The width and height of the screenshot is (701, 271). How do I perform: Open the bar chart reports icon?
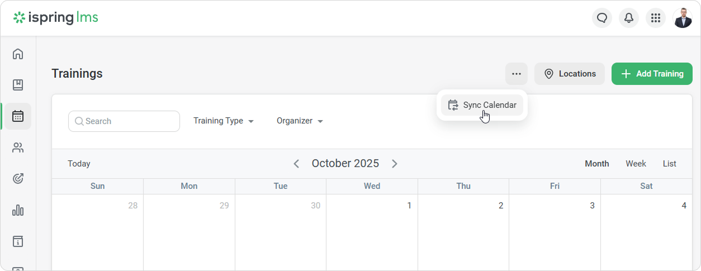(x=18, y=210)
